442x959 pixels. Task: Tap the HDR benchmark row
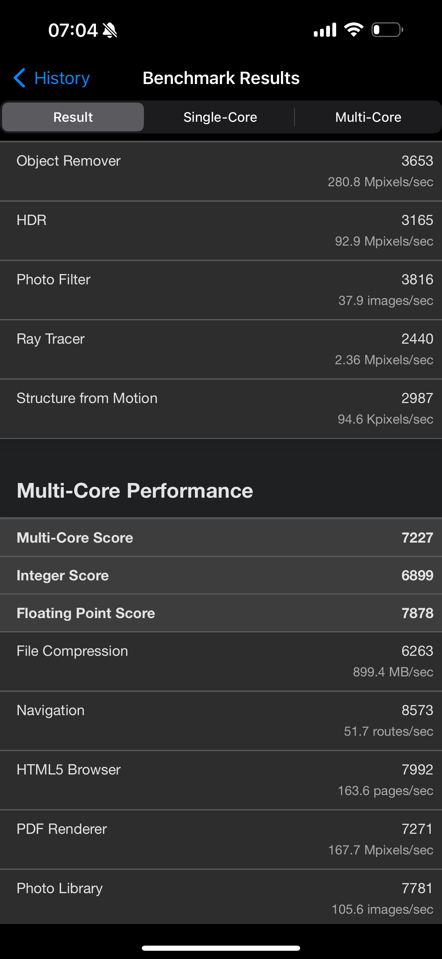[x=221, y=230]
